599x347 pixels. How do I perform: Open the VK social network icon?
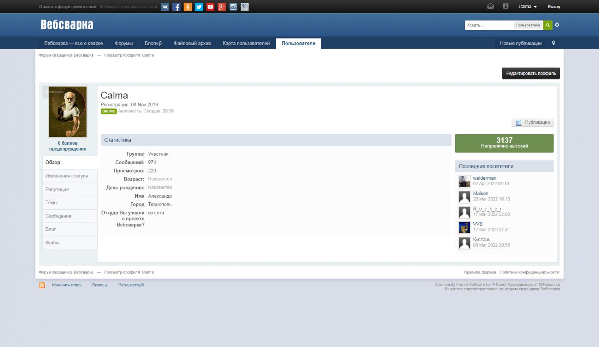(165, 7)
